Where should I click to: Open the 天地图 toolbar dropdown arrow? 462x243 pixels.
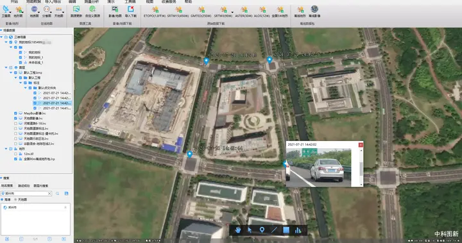tap(64, 12)
